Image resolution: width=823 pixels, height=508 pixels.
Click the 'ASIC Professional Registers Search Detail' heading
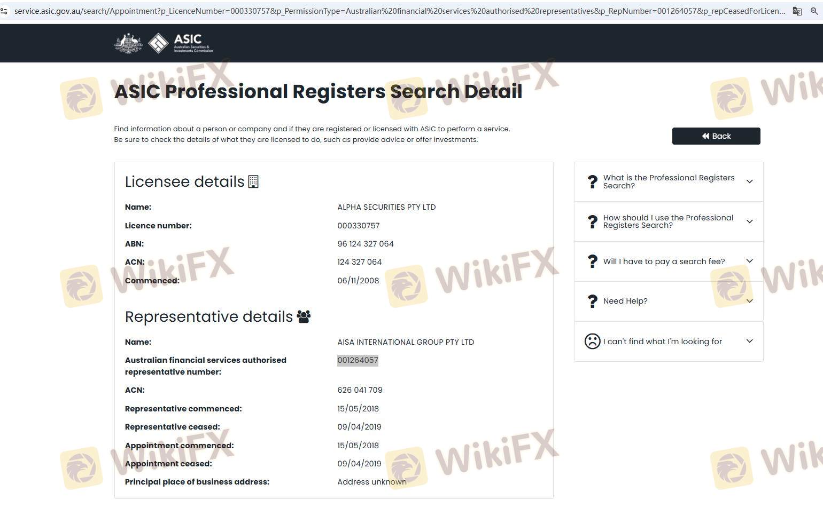pos(318,91)
